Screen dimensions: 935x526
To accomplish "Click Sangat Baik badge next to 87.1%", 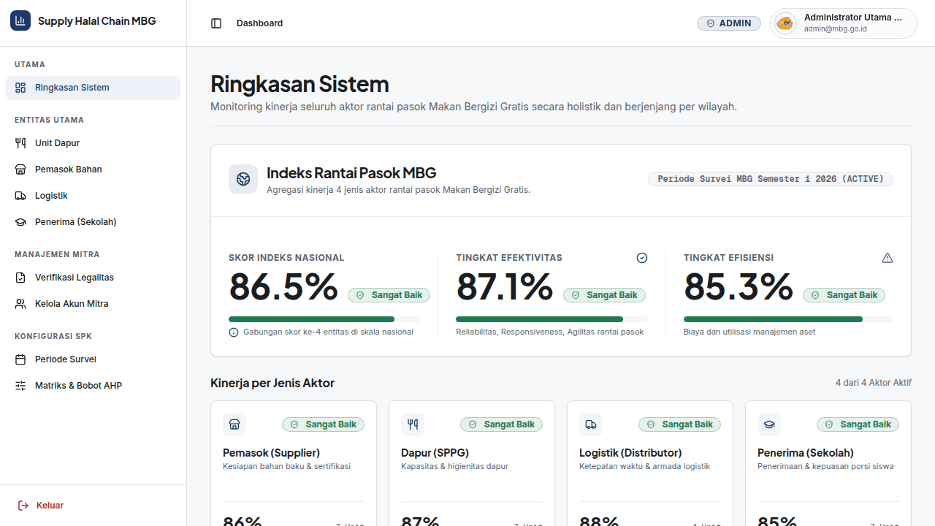I will 604,295.
